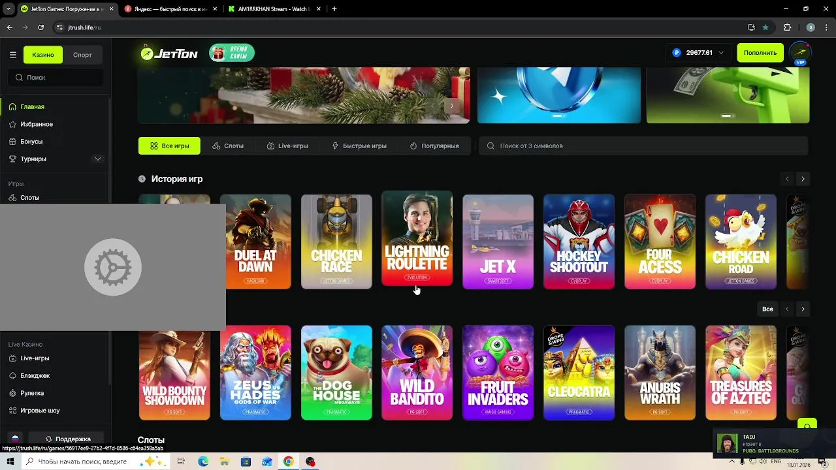Show next games in second game row

(803, 309)
